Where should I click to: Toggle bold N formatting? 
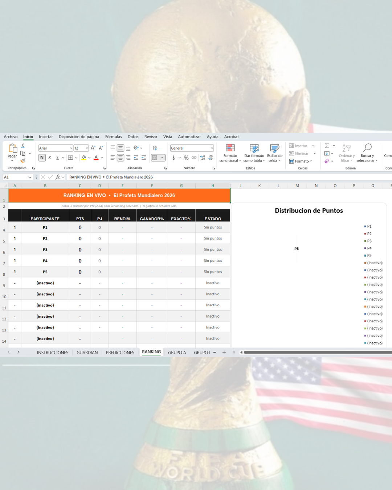(42, 158)
